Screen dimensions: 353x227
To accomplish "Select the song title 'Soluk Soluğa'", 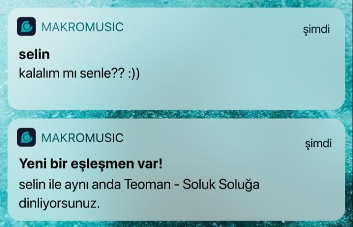I will tap(221, 185).
